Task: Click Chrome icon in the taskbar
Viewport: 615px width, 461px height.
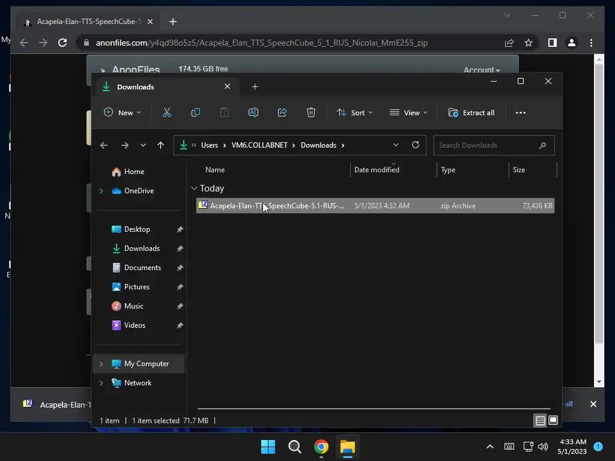Action: pyautogui.click(x=321, y=447)
